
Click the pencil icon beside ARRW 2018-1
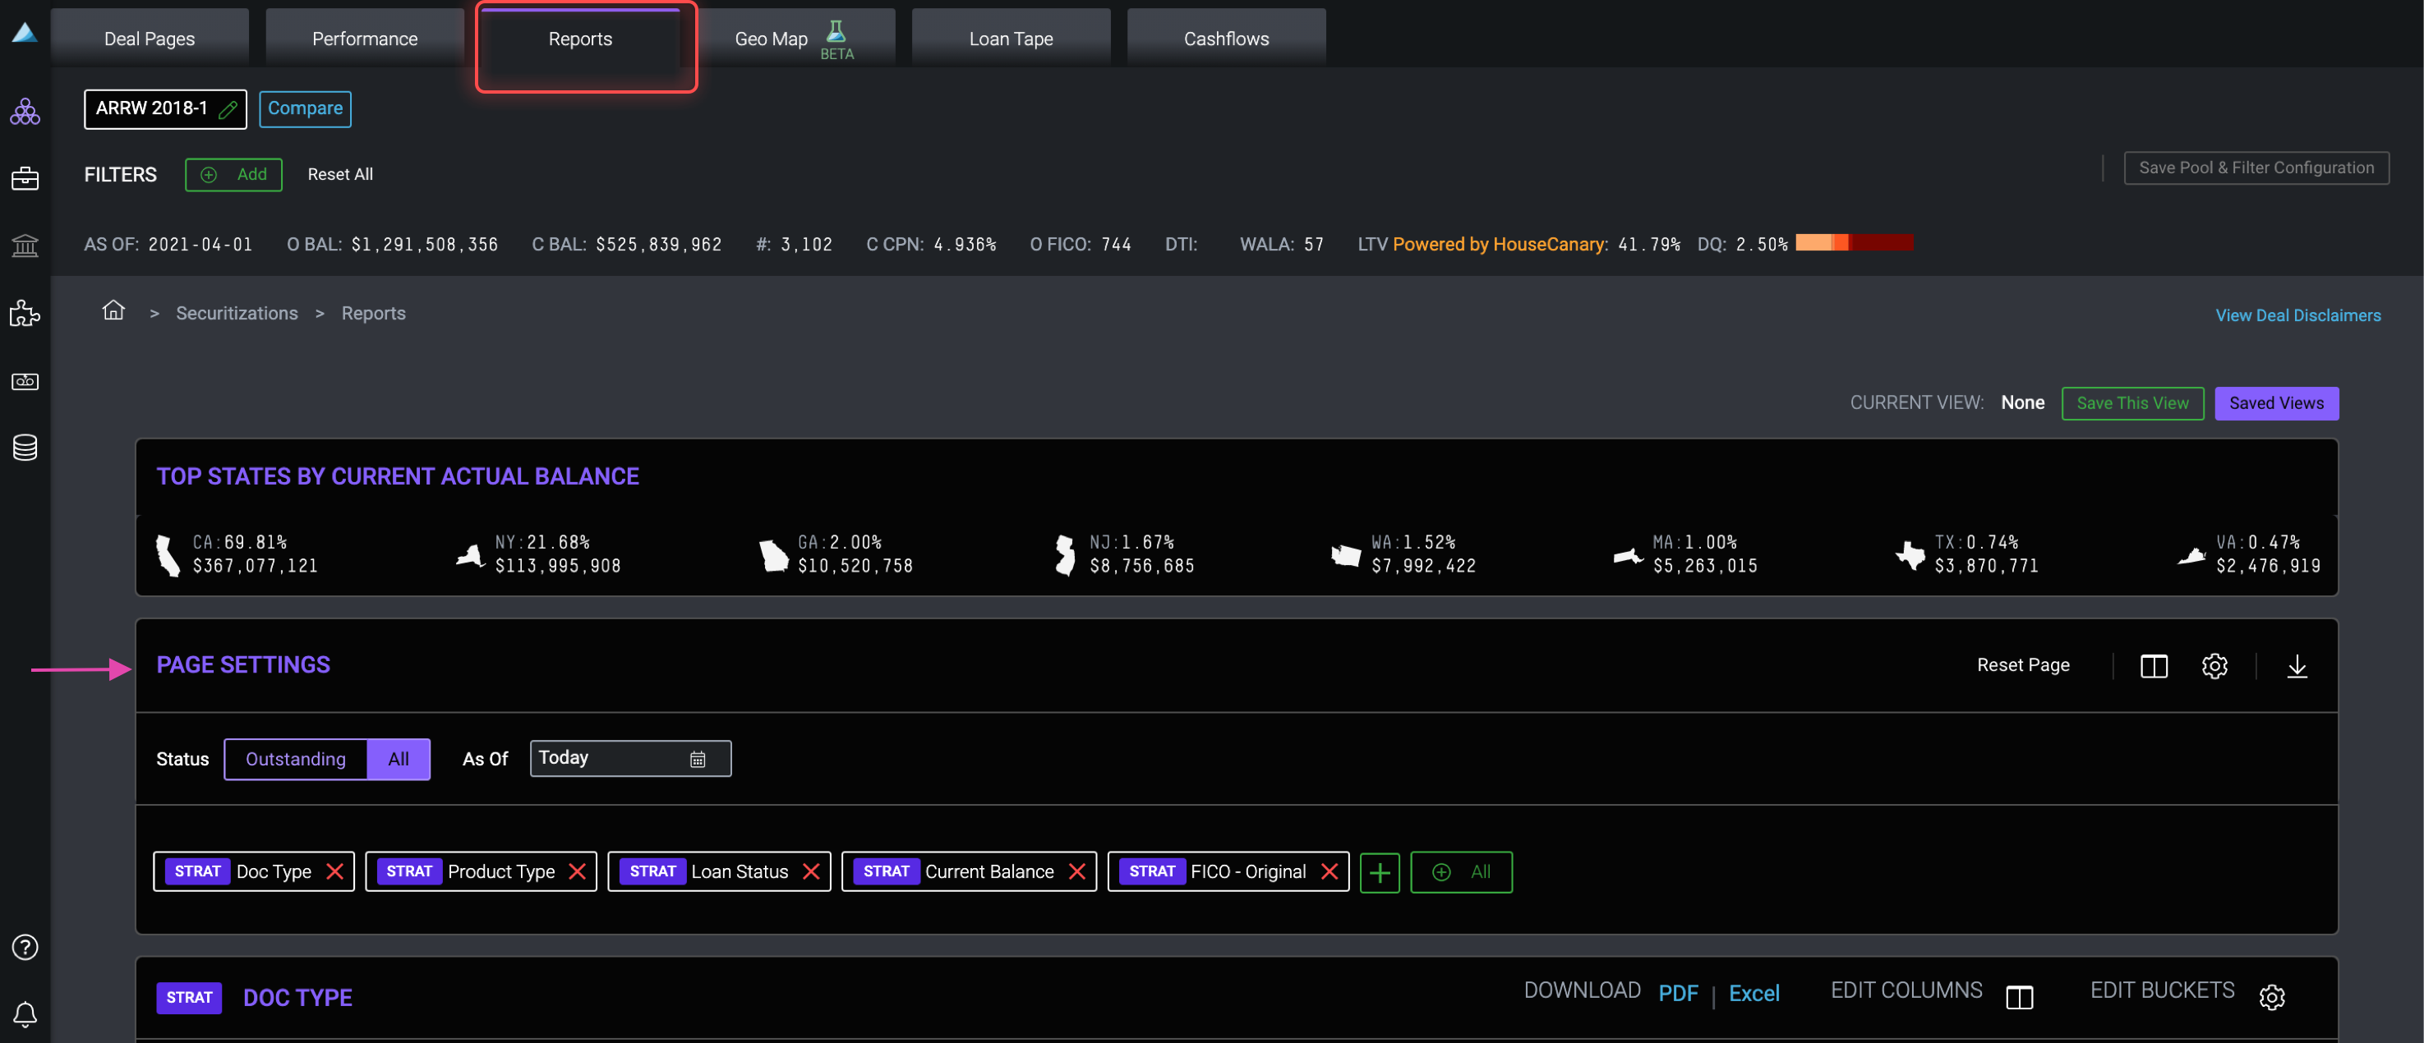pos(228,109)
